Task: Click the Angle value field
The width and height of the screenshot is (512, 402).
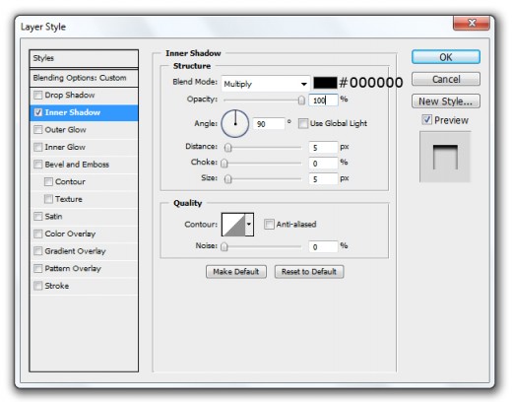Action: (269, 124)
